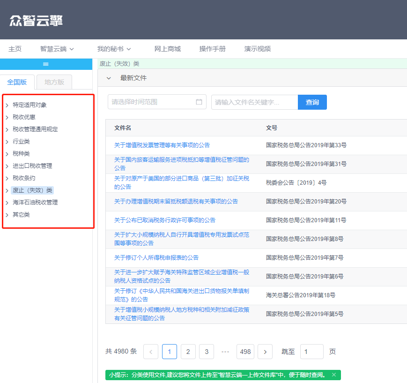The height and width of the screenshot is (383, 407).
Task: Click the 众智云擎 logo
Action: (x=36, y=21)
